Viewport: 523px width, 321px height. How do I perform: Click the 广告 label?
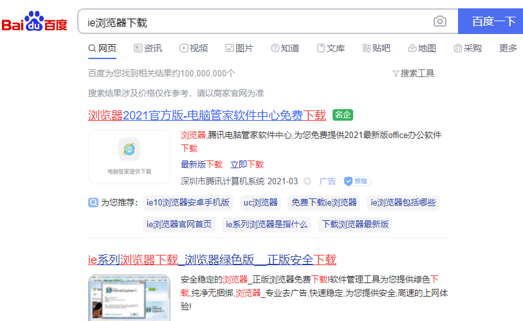click(x=327, y=181)
